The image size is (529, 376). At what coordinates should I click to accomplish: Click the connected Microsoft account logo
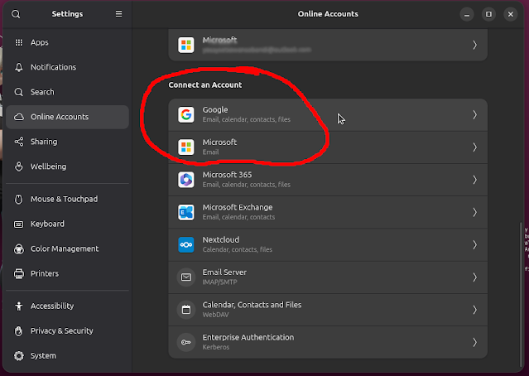click(x=186, y=45)
